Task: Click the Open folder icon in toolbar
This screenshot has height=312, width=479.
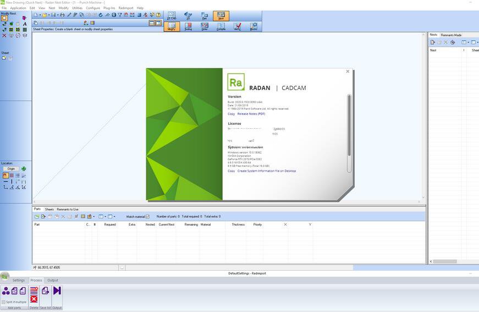Action: click(45, 15)
